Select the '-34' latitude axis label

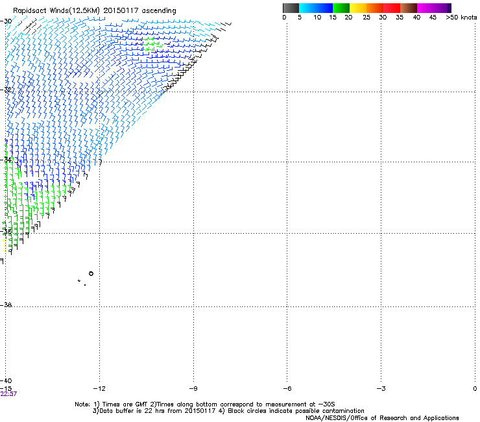(x=6, y=160)
